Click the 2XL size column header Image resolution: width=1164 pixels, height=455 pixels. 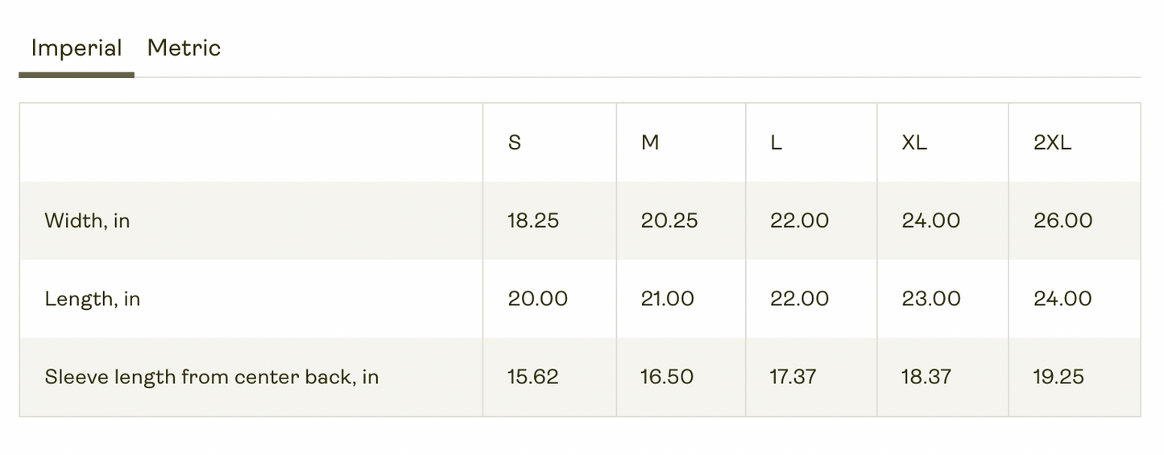click(1053, 143)
